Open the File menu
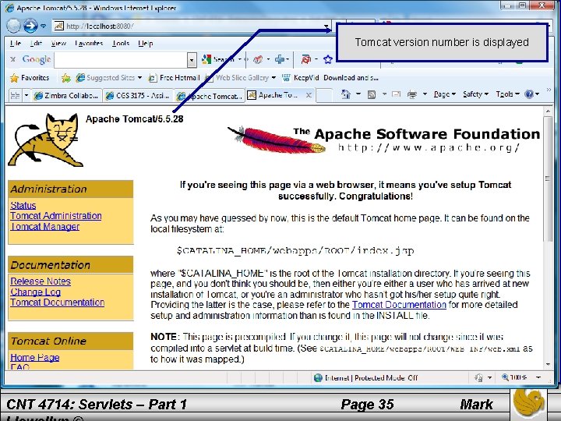This screenshot has height=421, width=561. (16, 44)
